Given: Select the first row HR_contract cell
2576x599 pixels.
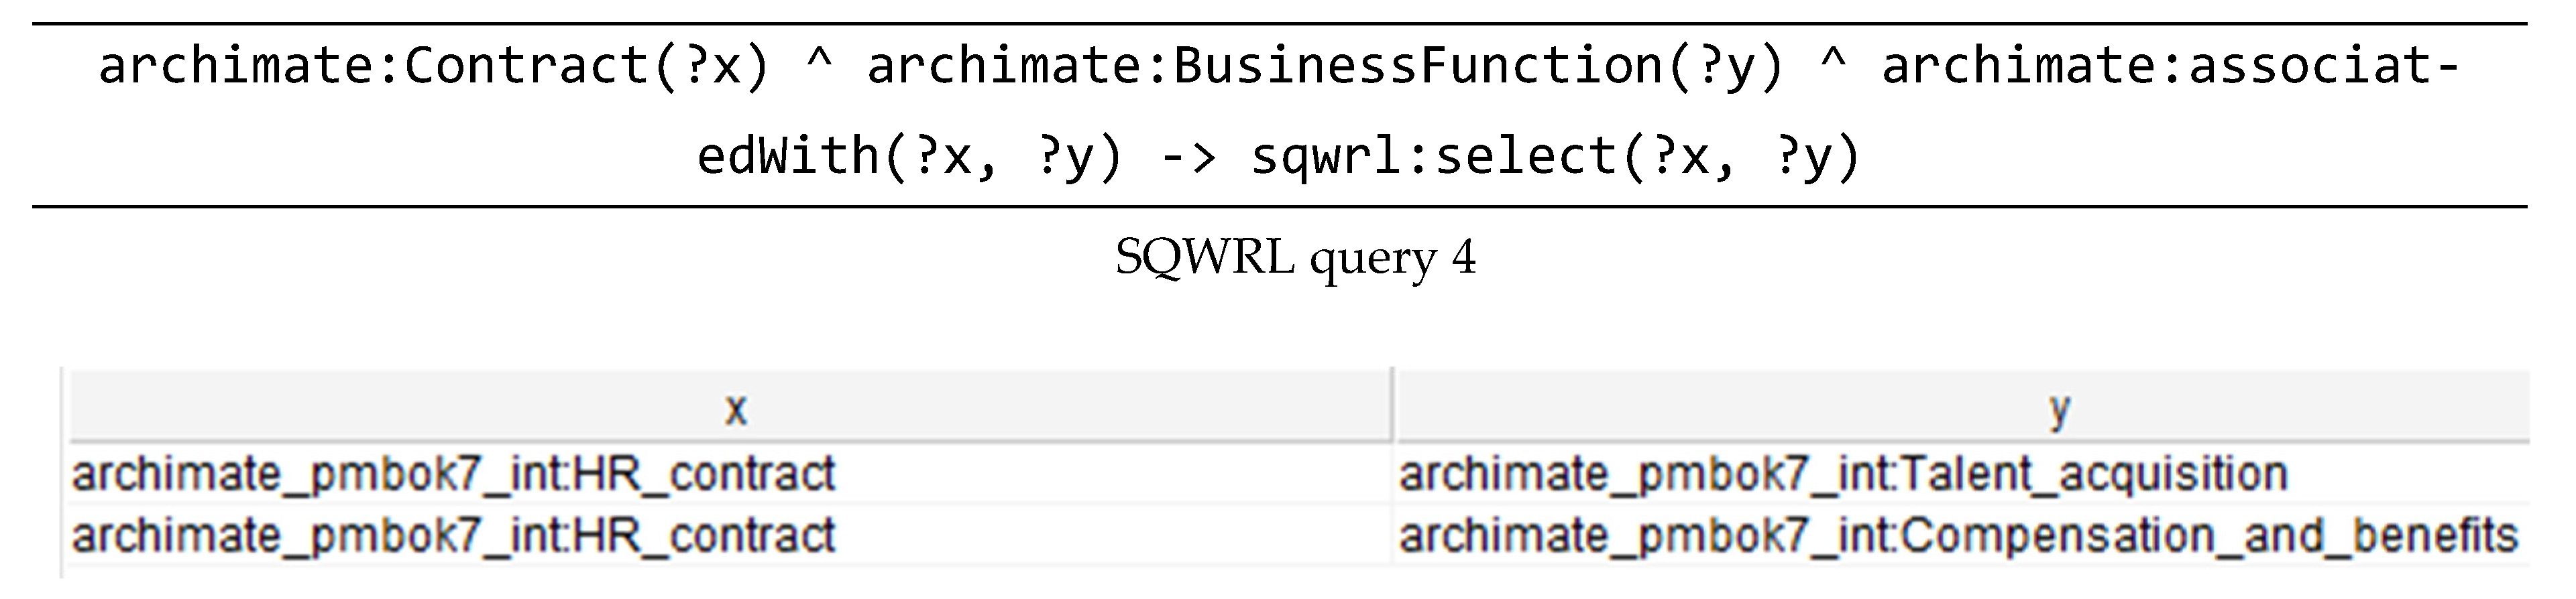Looking at the screenshot, I should (453, 474).
